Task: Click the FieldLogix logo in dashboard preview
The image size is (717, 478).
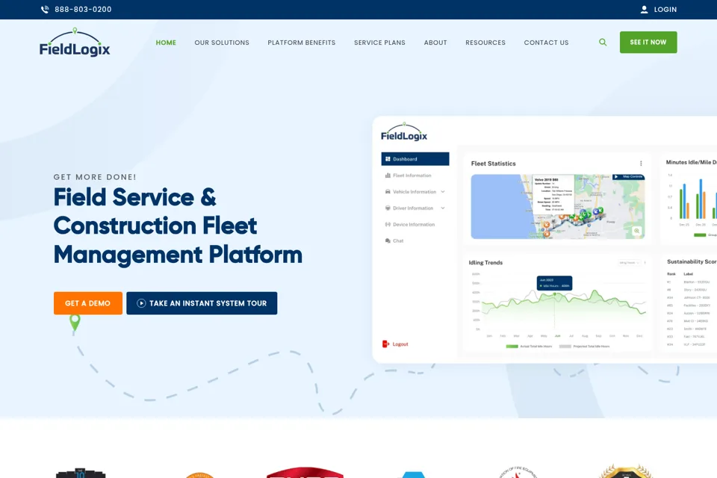Action: click(x=404, y=131)
